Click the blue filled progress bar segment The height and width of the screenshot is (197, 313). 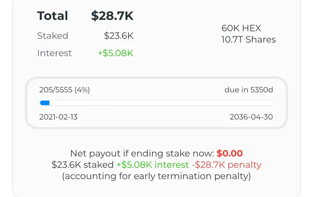(45, 103)
